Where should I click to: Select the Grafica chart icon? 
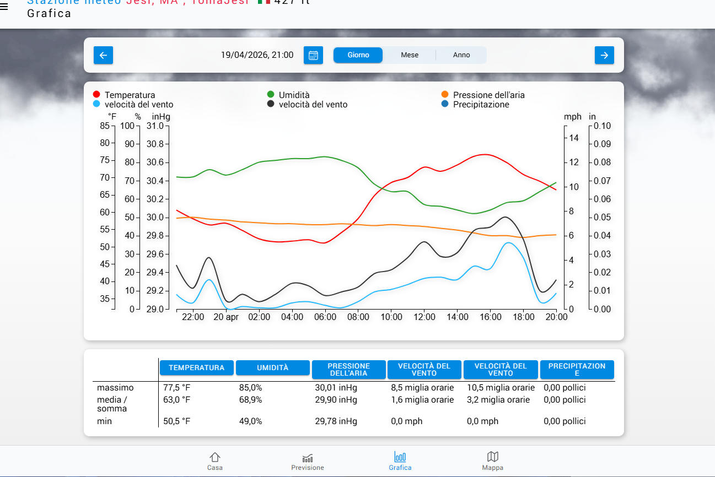400,461
